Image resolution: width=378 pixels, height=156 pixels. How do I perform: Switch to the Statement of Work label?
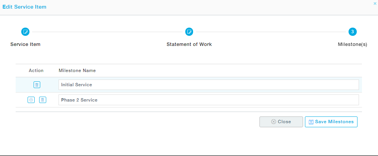click(189, 44)
